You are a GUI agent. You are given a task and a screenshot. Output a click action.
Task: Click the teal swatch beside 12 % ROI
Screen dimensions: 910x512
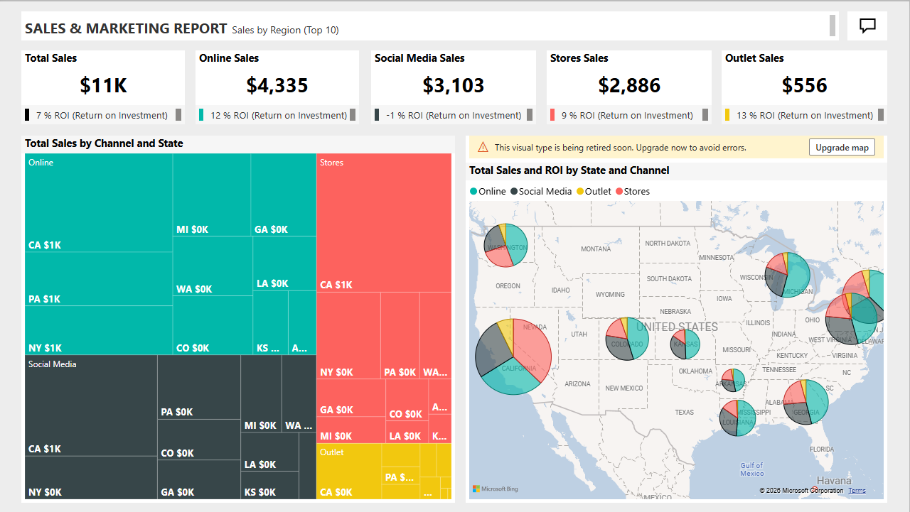pos(202,115)
